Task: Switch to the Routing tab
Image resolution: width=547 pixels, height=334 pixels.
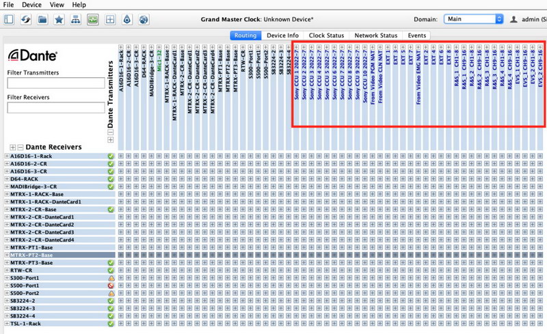Action: click(x=245, y=36)
